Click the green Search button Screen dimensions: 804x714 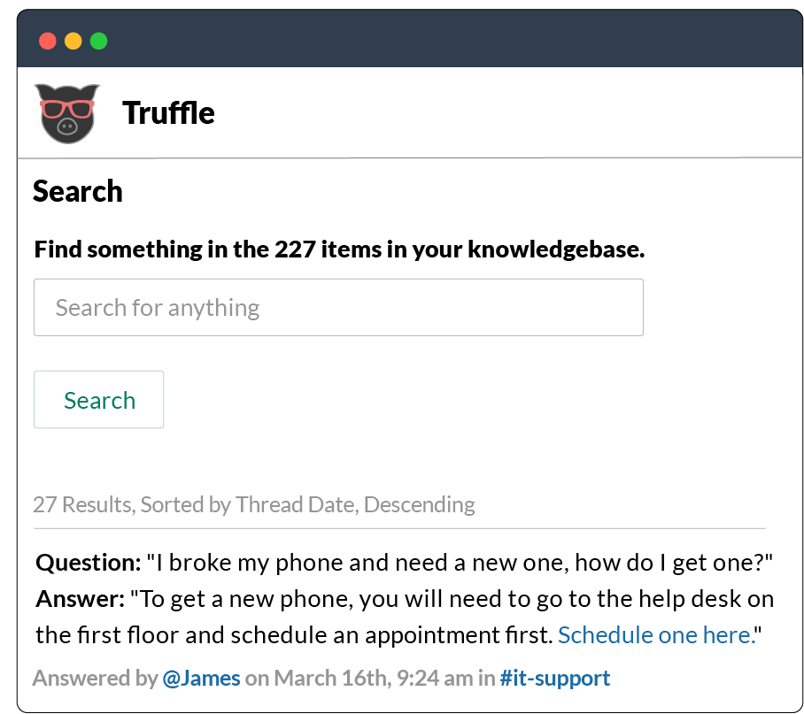[99, 400]
